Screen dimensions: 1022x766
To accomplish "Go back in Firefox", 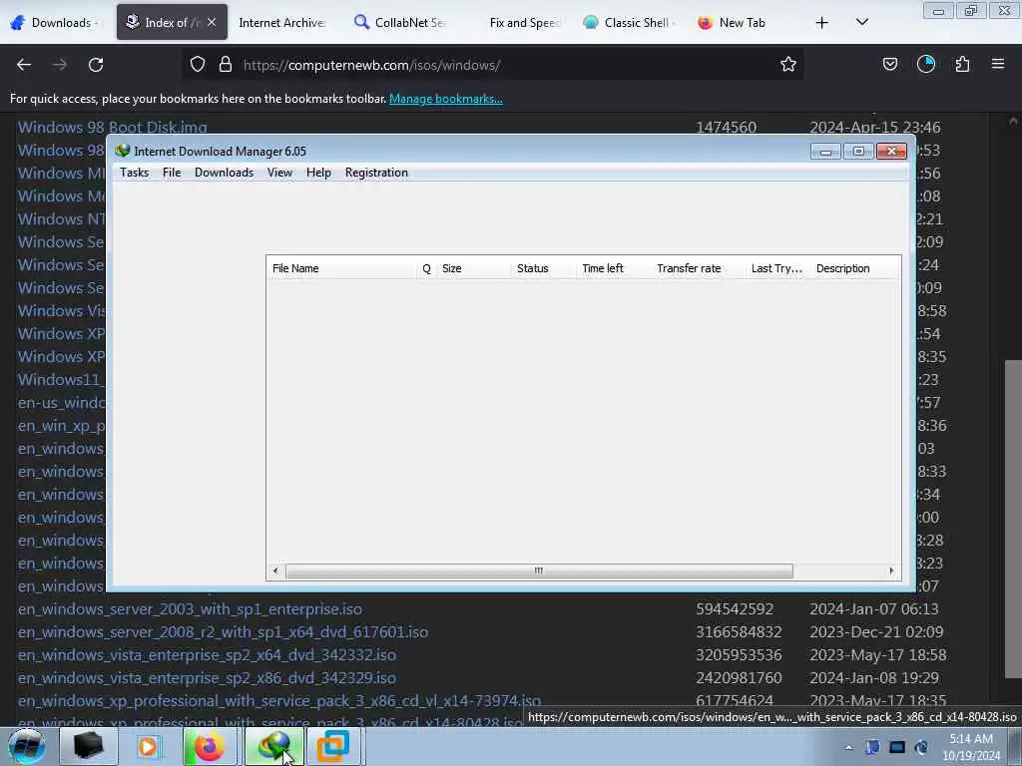I will pos(24,65).
